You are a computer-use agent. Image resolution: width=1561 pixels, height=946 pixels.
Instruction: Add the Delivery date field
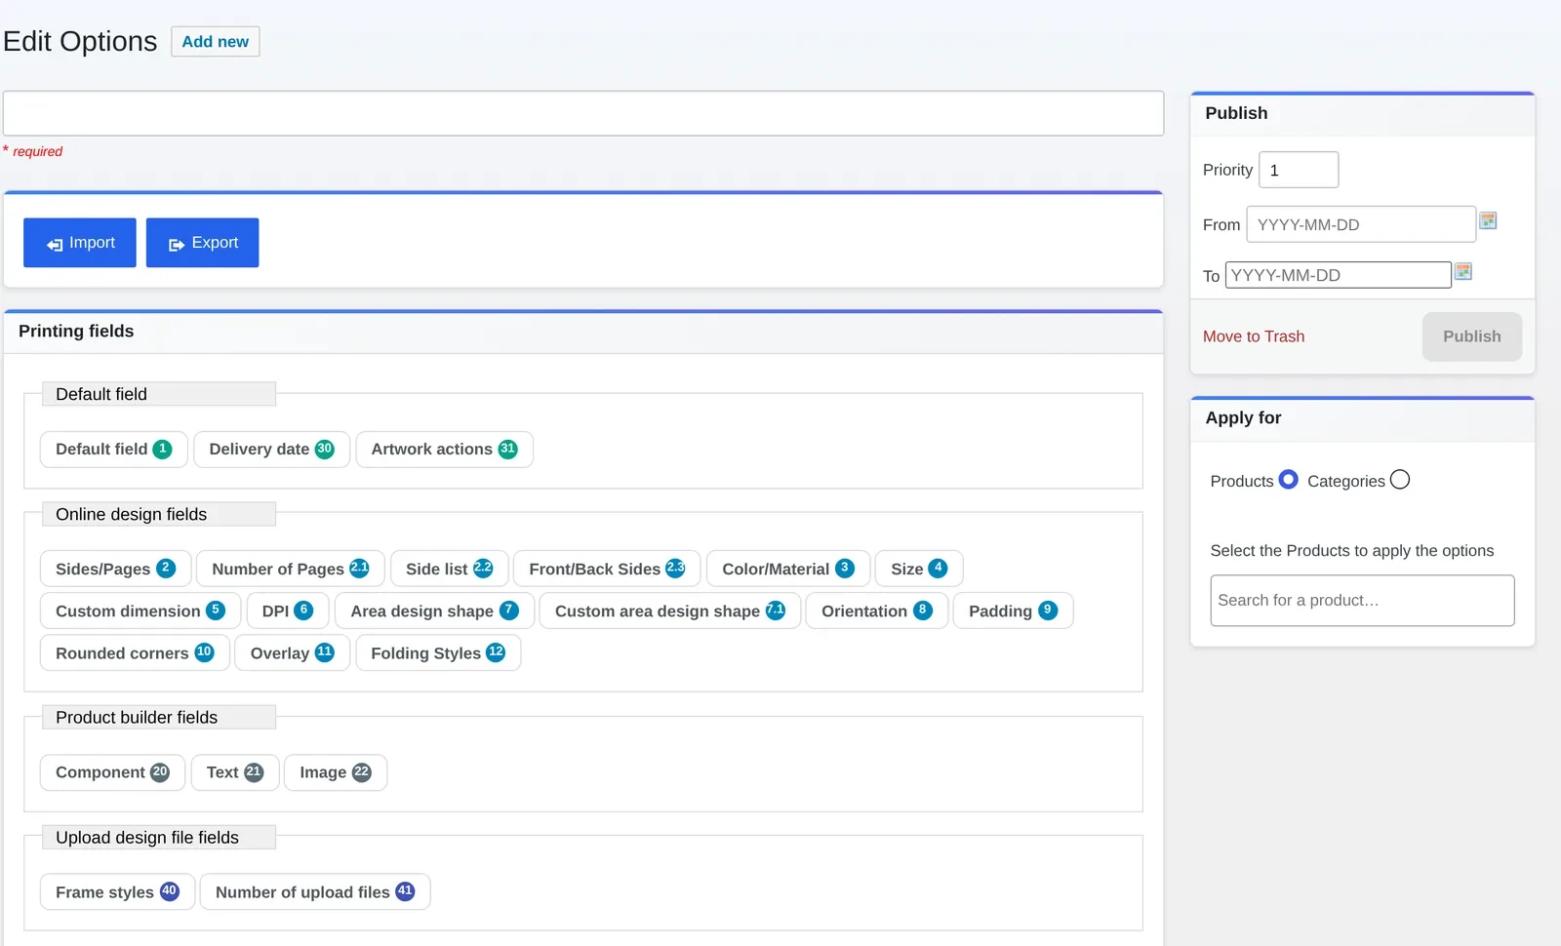(271, 450)
